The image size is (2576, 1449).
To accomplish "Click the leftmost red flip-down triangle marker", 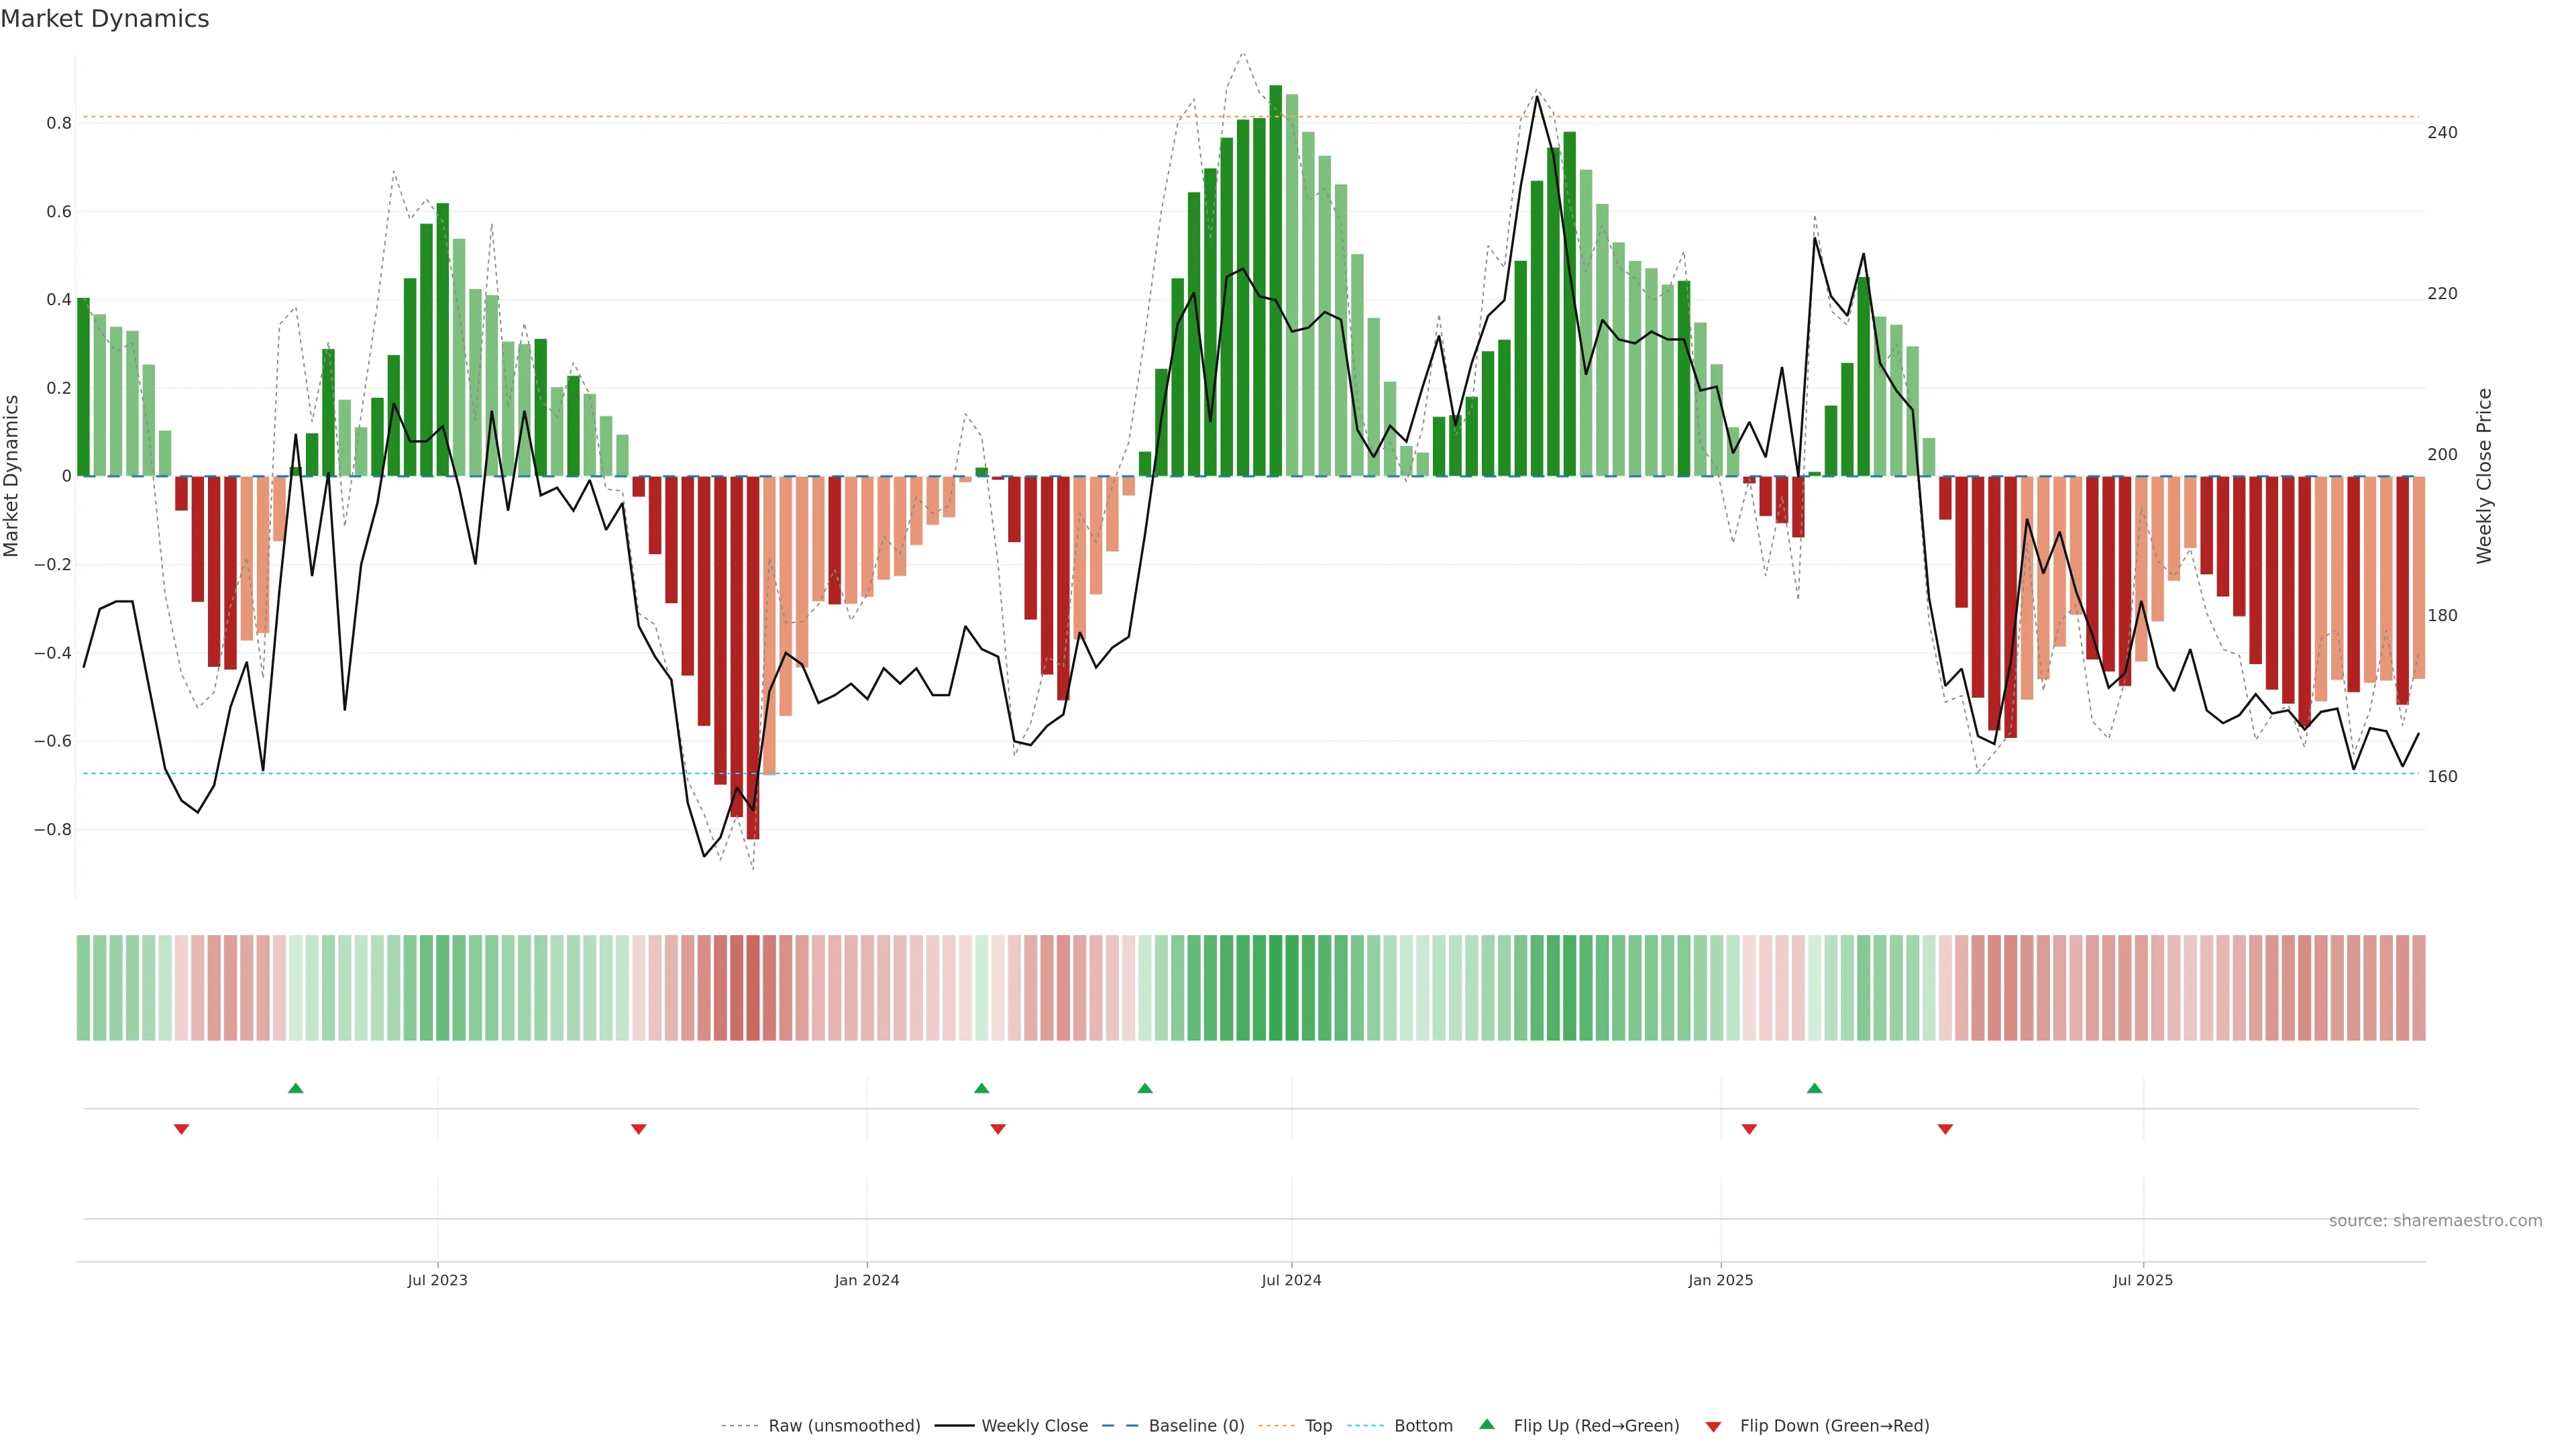I will click(181, 1129).
